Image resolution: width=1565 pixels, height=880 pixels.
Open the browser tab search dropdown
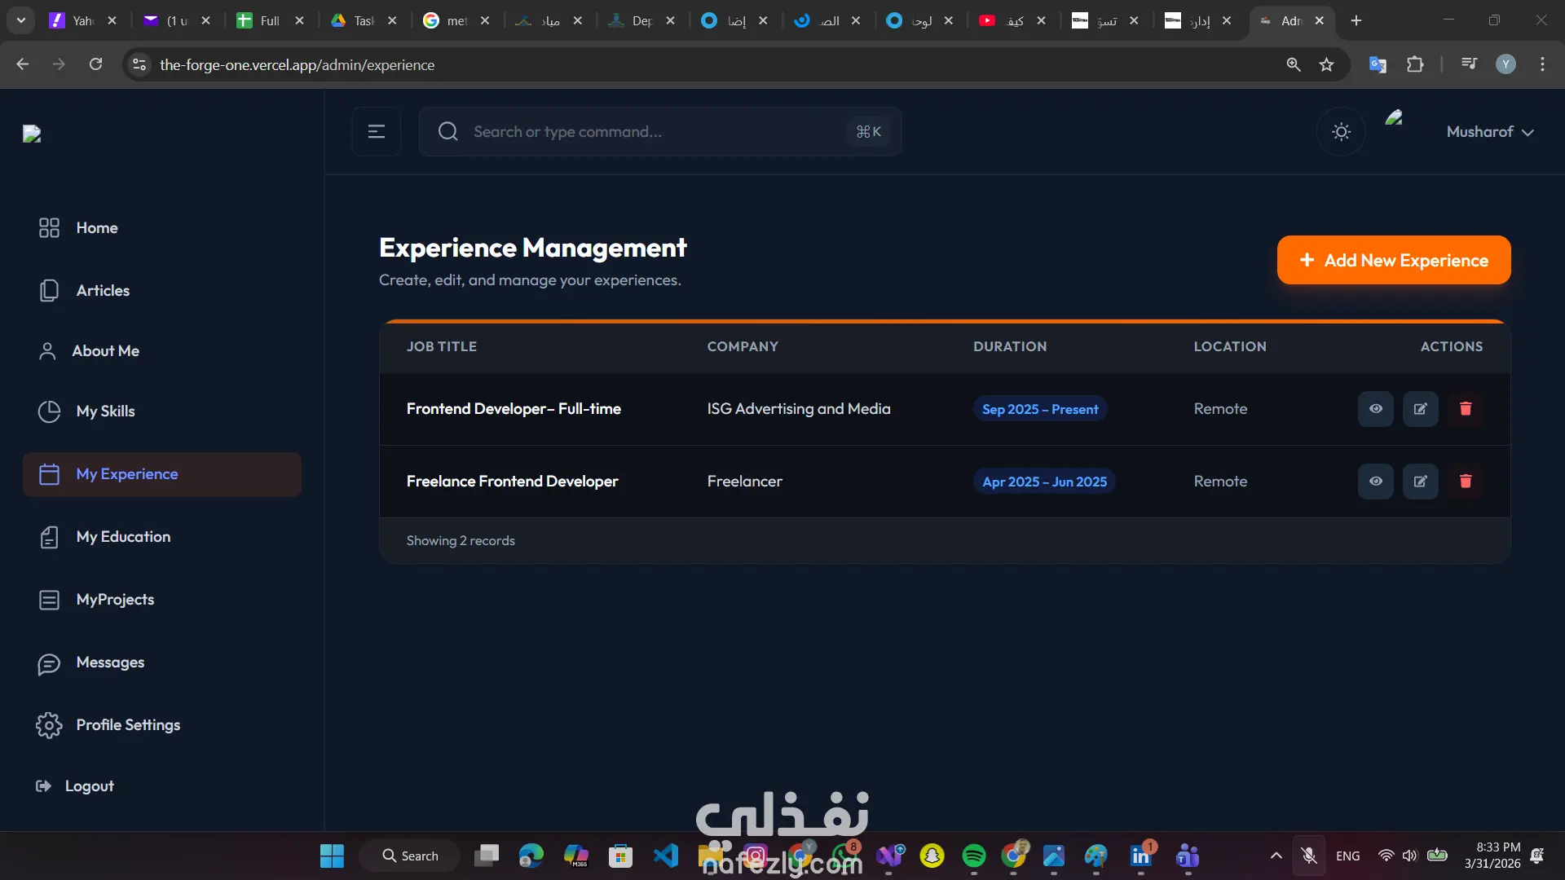(20, 20)
